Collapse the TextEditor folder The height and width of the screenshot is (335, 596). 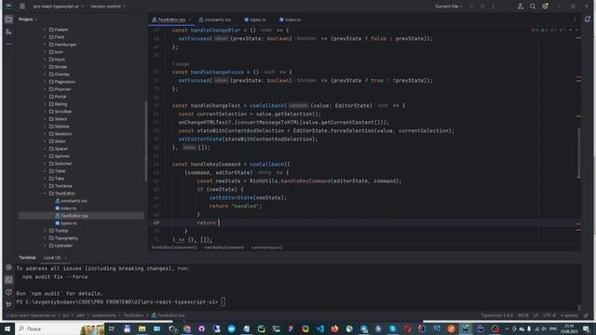click(x=45, y=194)
